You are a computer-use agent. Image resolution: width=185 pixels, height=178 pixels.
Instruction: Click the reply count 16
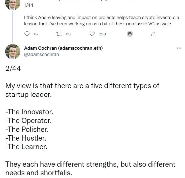click(x=36, y=34)
